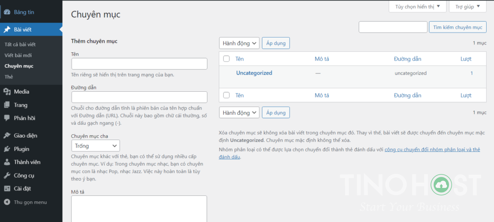Click the Bảng tin dashboard icon
The image size is (494, 222).
[x=7, y=12]
